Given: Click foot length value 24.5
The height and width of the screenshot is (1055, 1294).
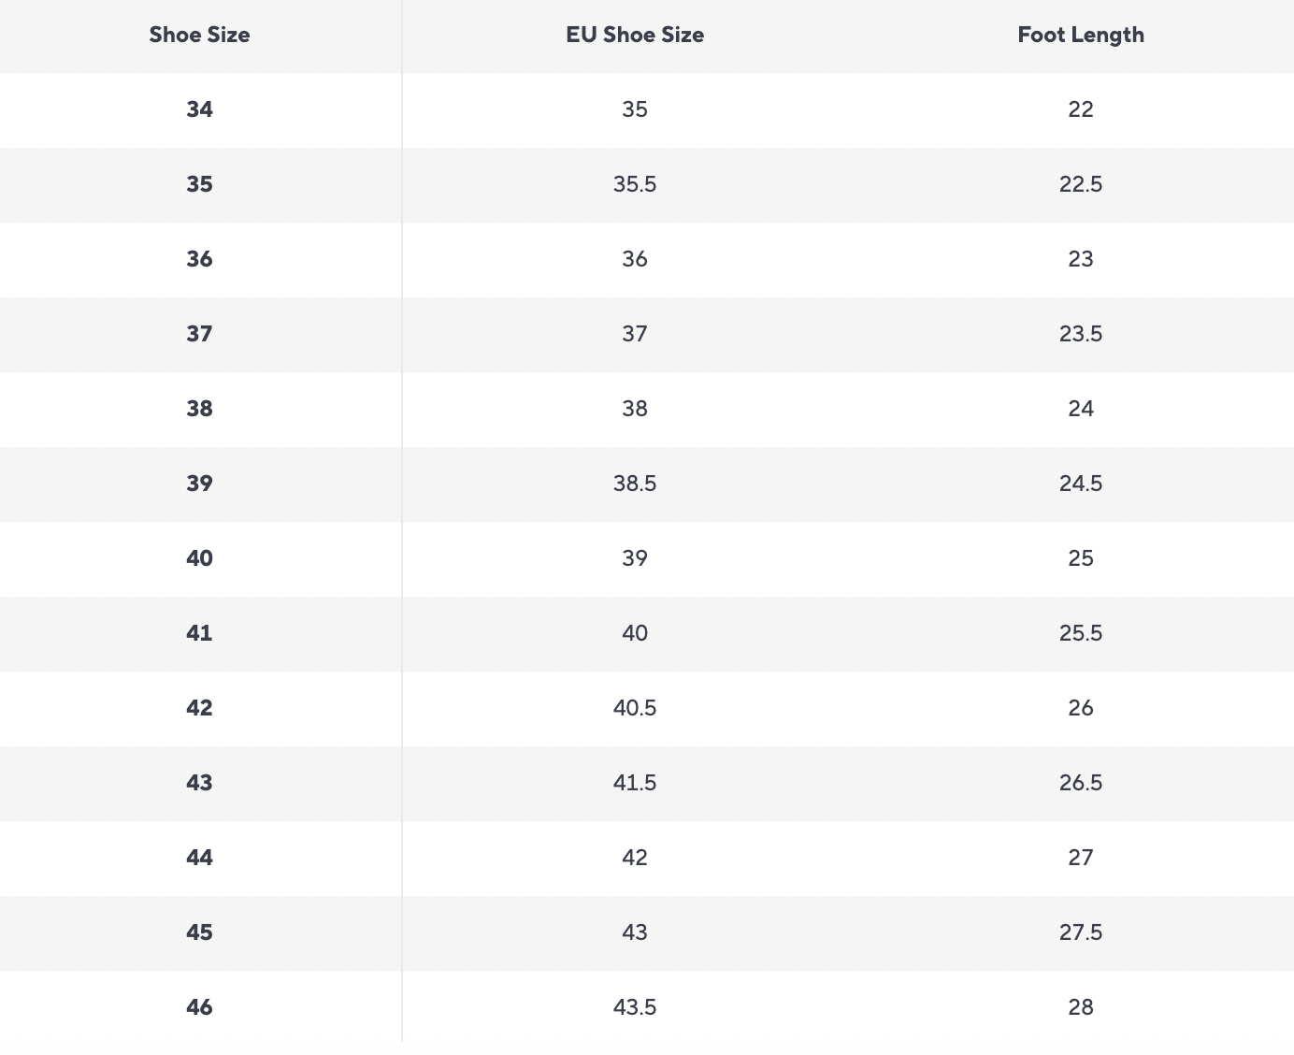Looking at the screenshot, I should coord(1081,484).
